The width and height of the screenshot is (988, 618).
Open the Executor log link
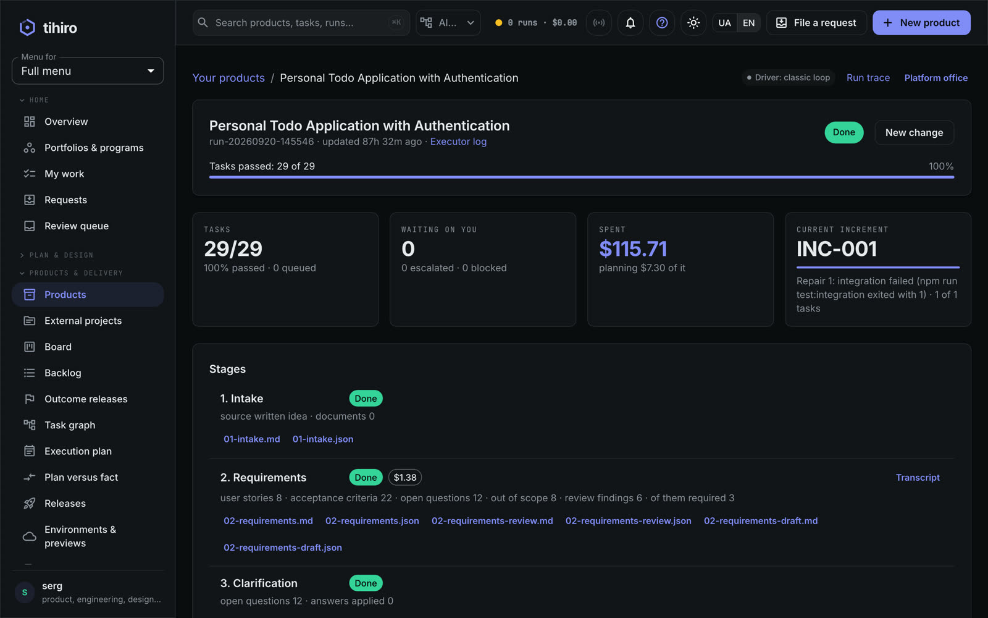pos(458,142)
